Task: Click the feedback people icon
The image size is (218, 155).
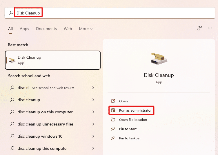Action: coord(199,28)
